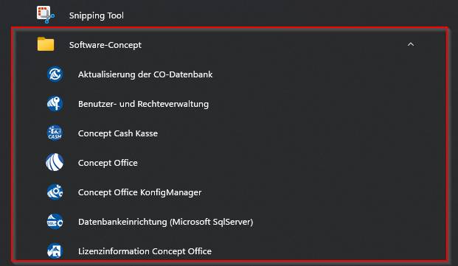Click the CASH icon for Concept Cash Kasse
458x266 pixels.
[55, 133]
